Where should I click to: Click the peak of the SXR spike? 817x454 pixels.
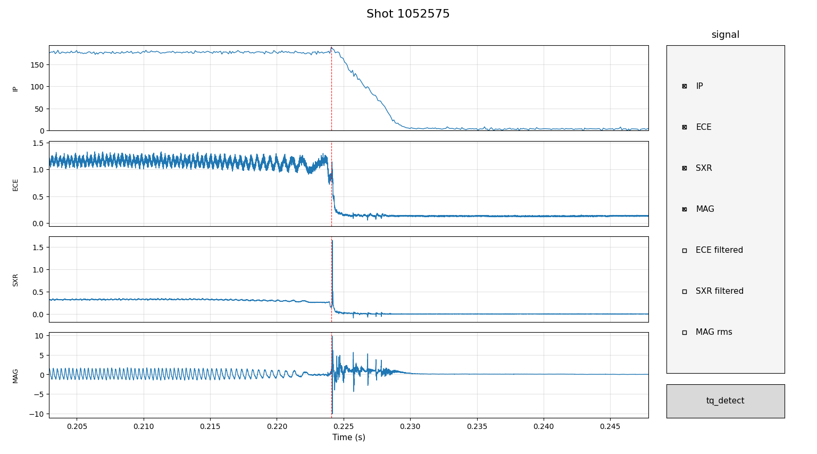332,241
